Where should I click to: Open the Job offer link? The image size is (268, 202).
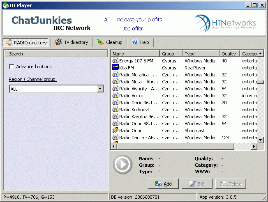click(133, 28)
